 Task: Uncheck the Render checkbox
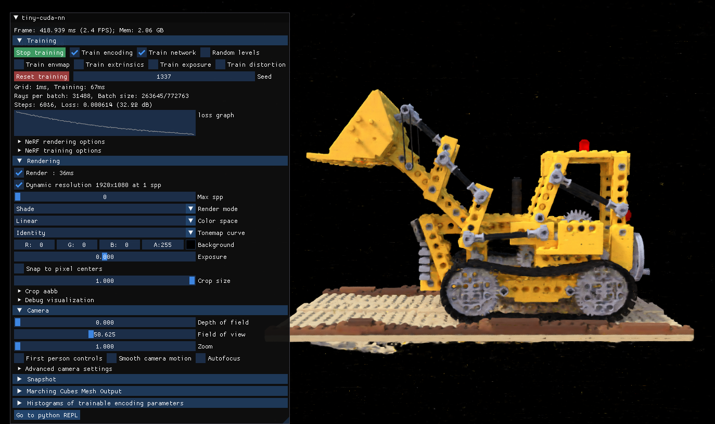(19, 173)
